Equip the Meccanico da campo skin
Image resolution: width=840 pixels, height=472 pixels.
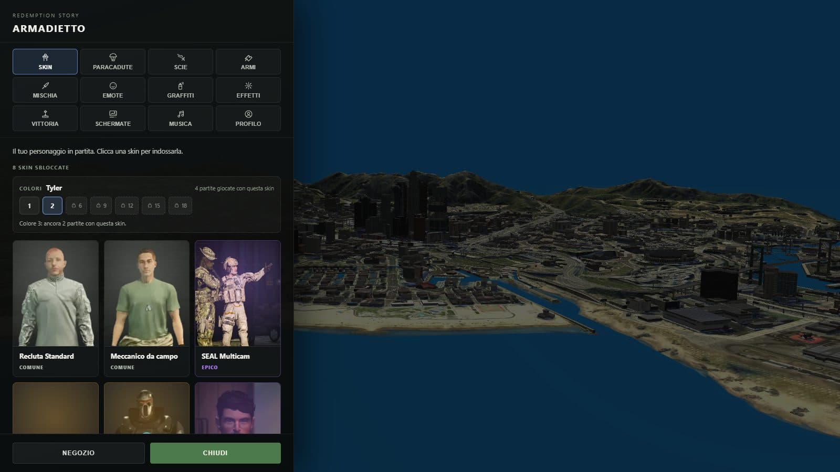pyautogui.click(x=146, y=308)
